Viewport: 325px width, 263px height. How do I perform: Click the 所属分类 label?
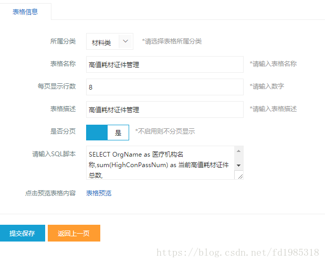(x=63, y=41)
